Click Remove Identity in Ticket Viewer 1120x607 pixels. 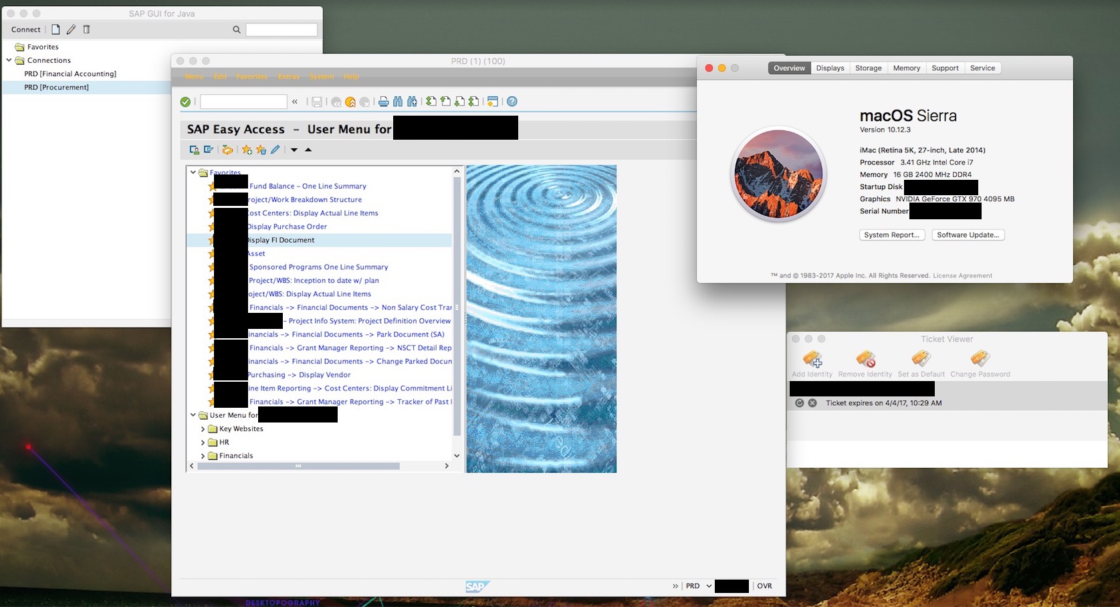[865, 364]
